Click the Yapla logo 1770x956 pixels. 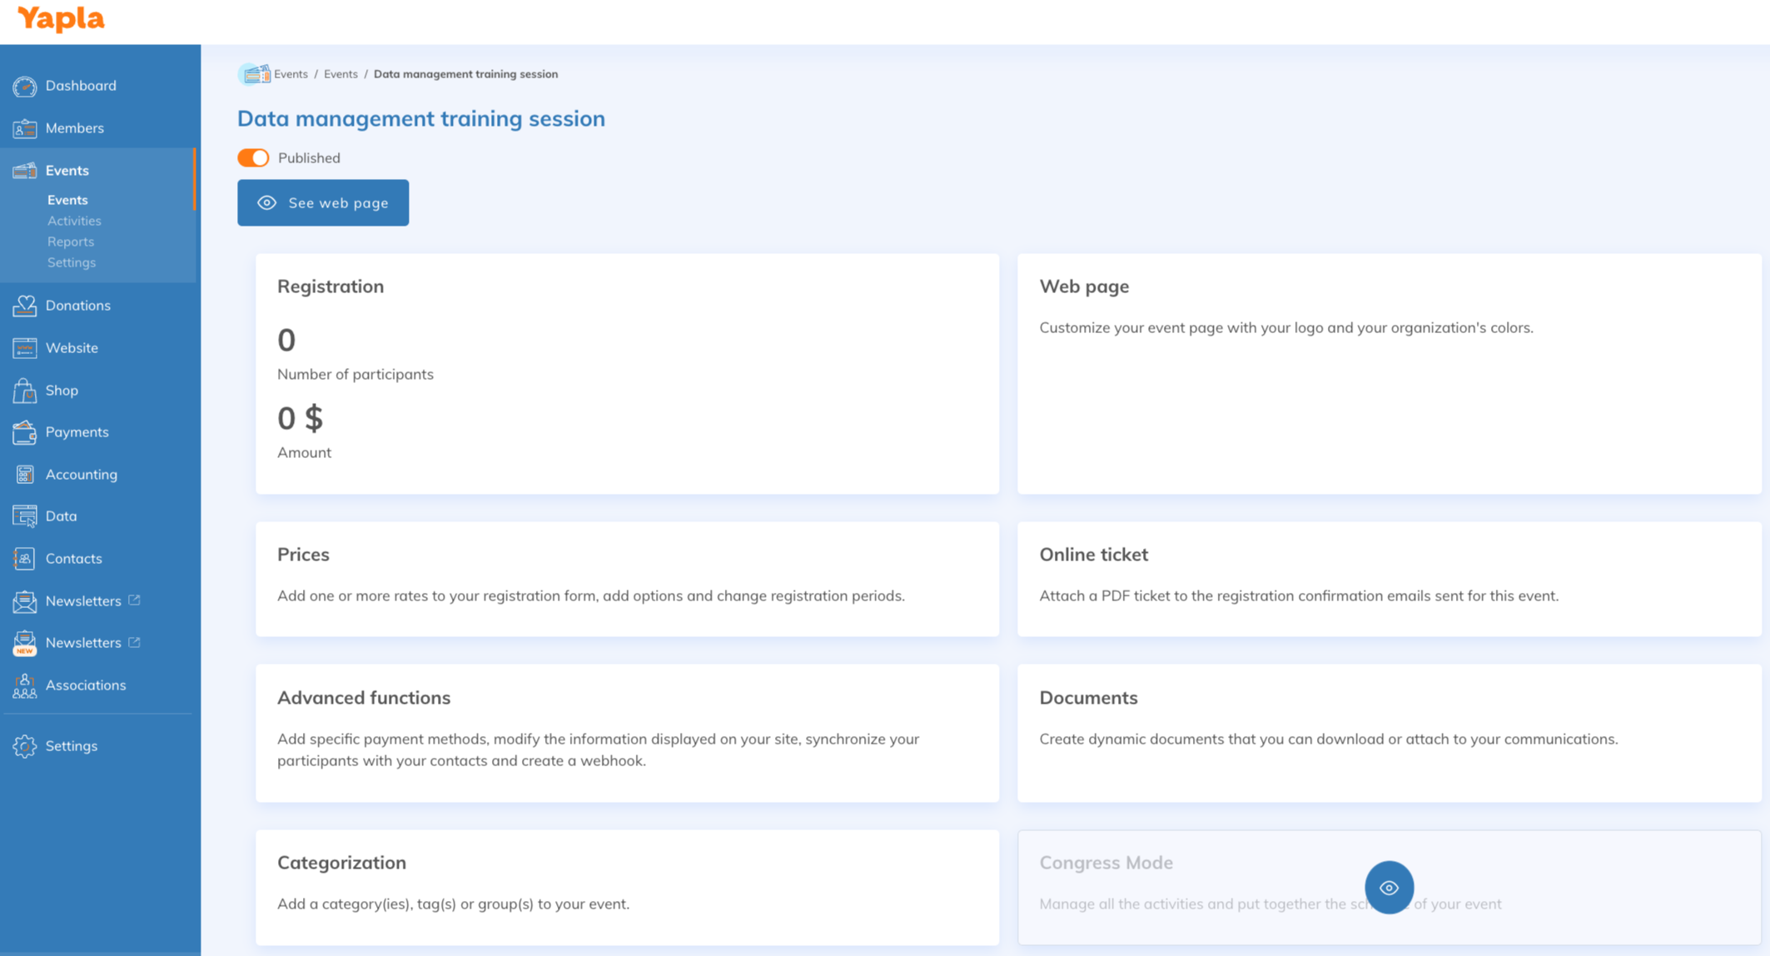point(61,18)
